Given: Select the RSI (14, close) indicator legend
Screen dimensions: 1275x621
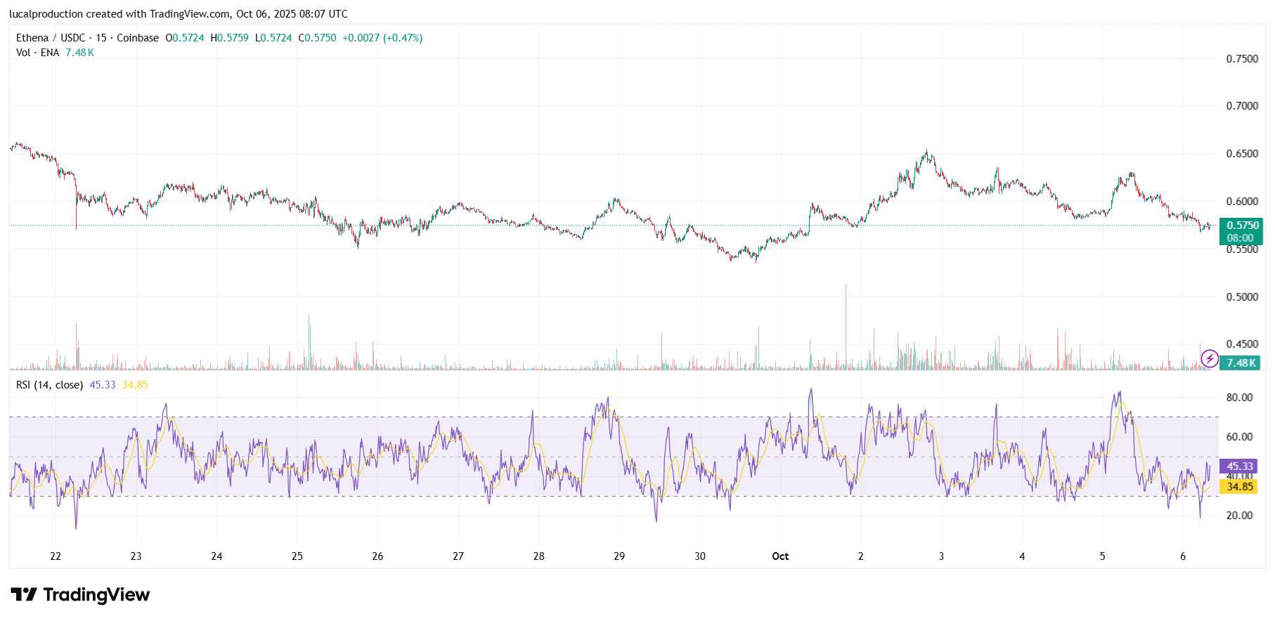Looking at the screenshot, I should pyautogui.click(x=49, y=385).
